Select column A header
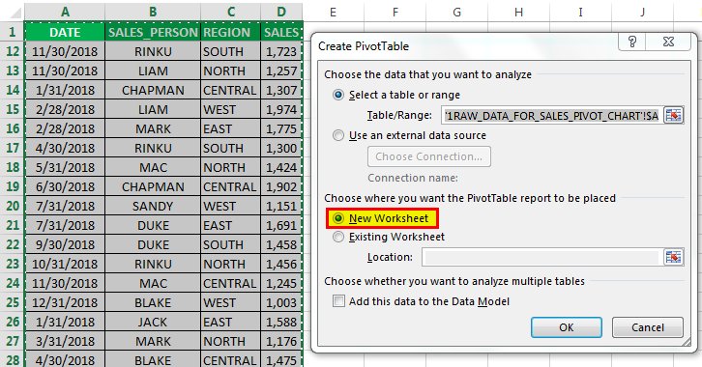This screenshot has height=367, width=702. click(65, 12)
